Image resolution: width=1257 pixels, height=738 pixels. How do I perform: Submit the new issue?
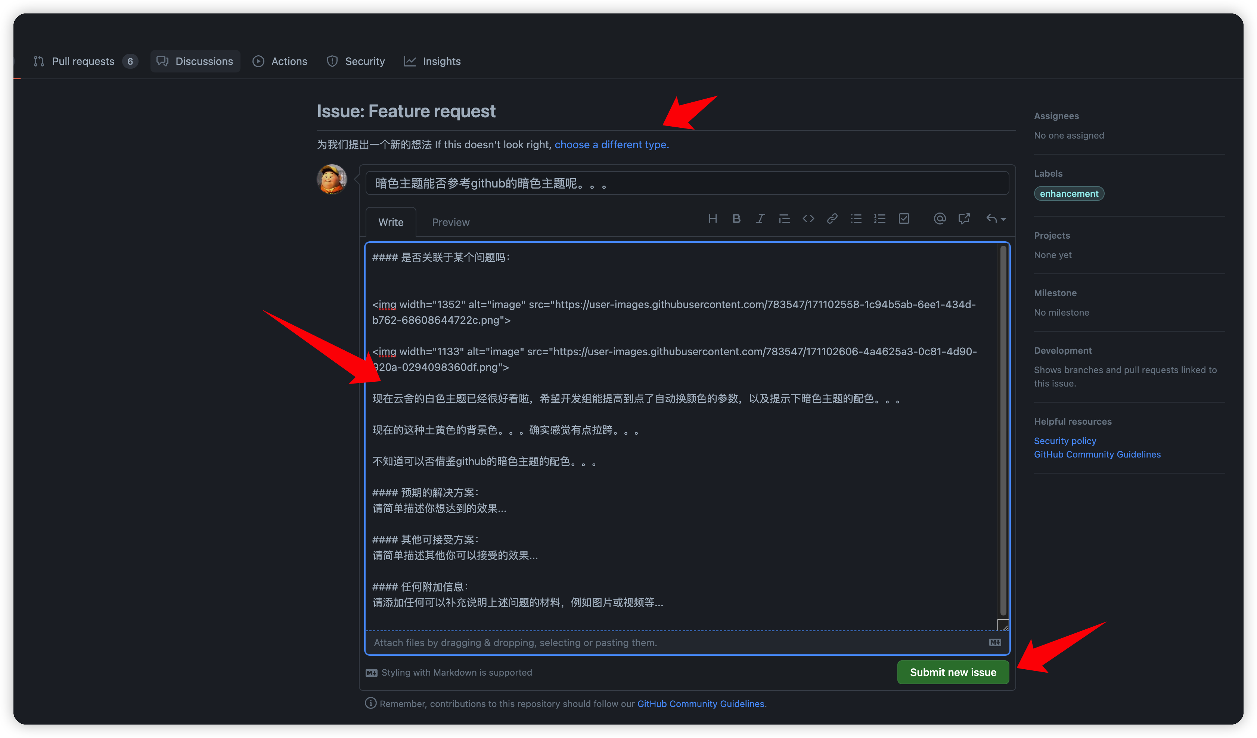pyautogui.click(x=953, y=672)
